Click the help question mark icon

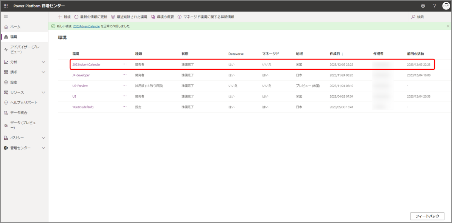pos(434,6)
